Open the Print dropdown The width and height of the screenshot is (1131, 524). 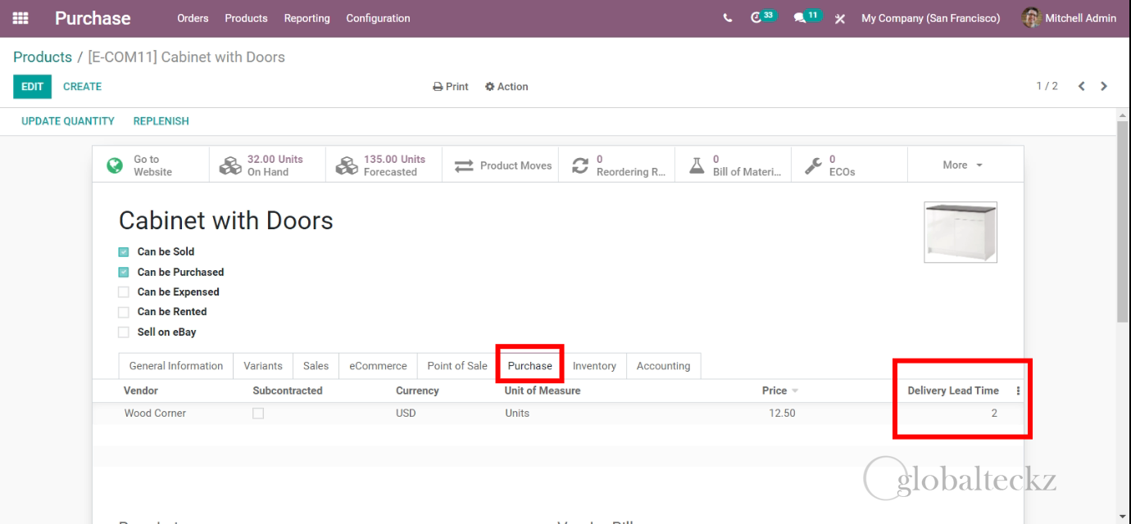pos(451,87)
